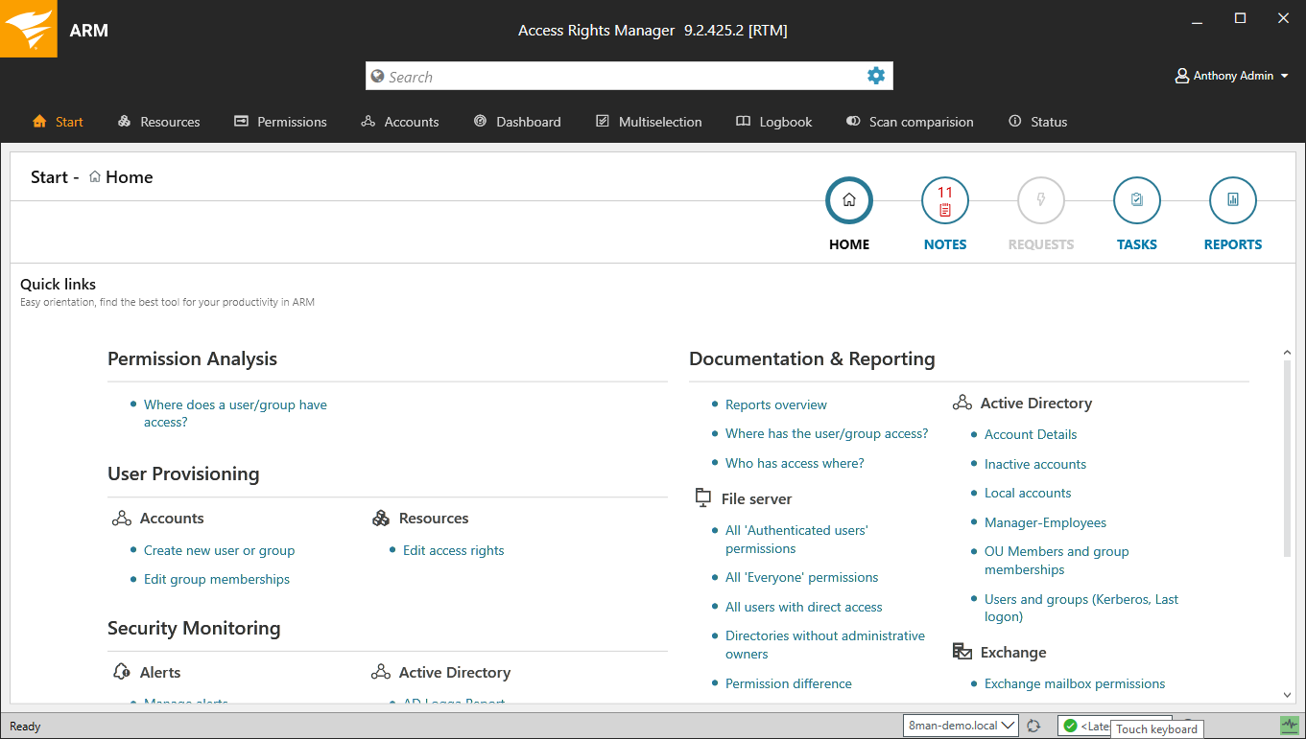The image size is (1306, 739).
Task: Click the search settings gear icon
Action: click(x=875, y=76)
